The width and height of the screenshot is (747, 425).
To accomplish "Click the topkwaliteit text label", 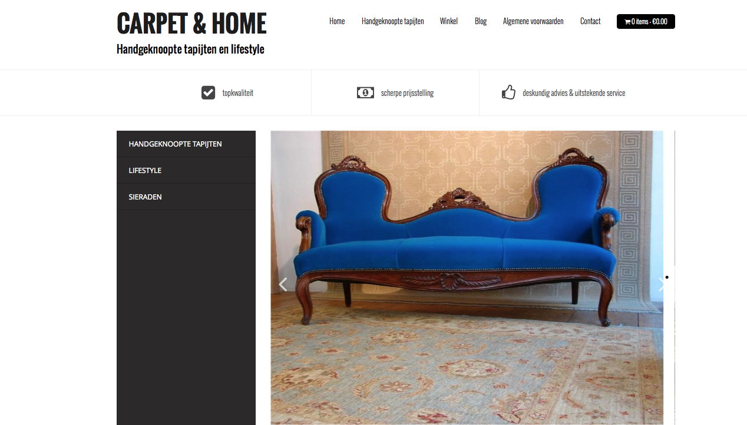I will [x=238, y=93].
